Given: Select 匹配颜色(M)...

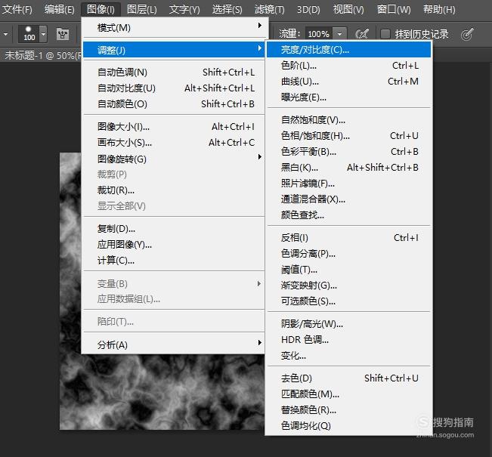Looking at the screenshot, I should tap(348, 394).
